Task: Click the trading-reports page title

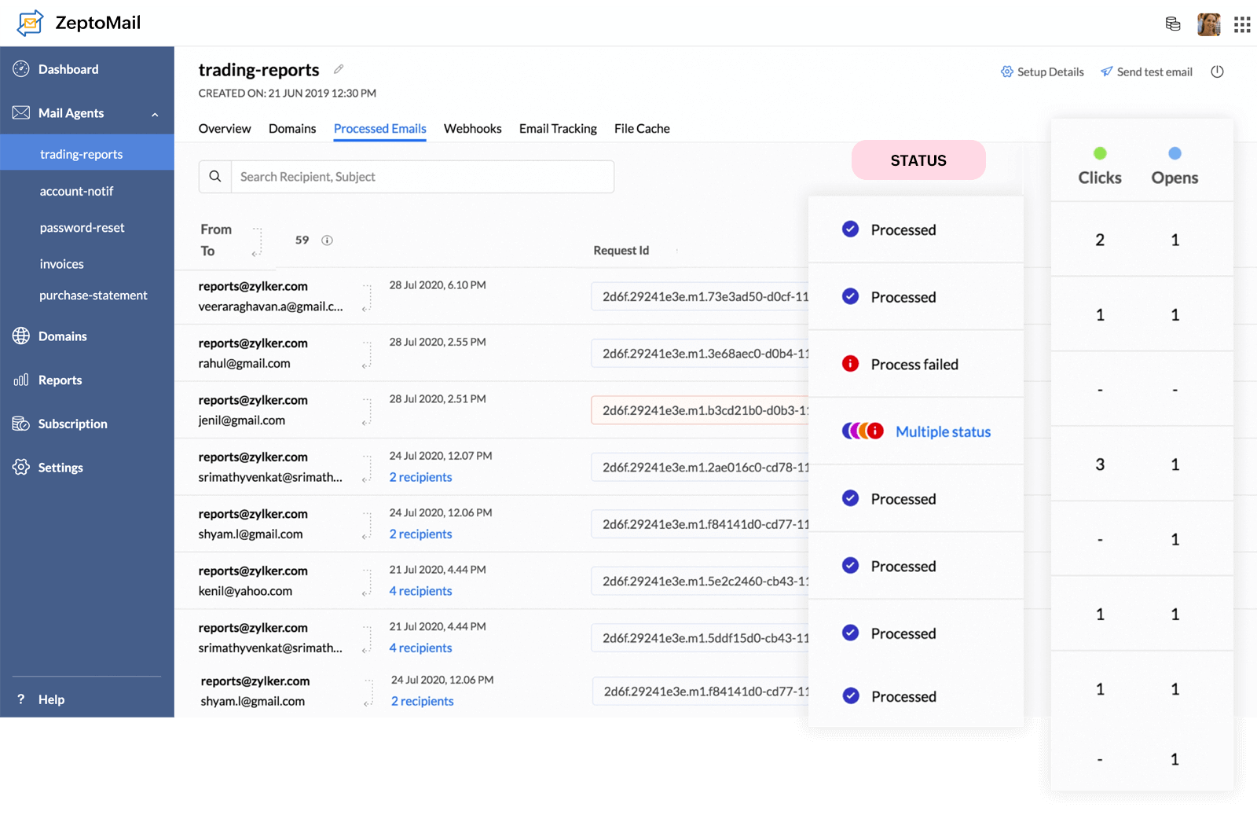Action: click(x=258, y=70)
